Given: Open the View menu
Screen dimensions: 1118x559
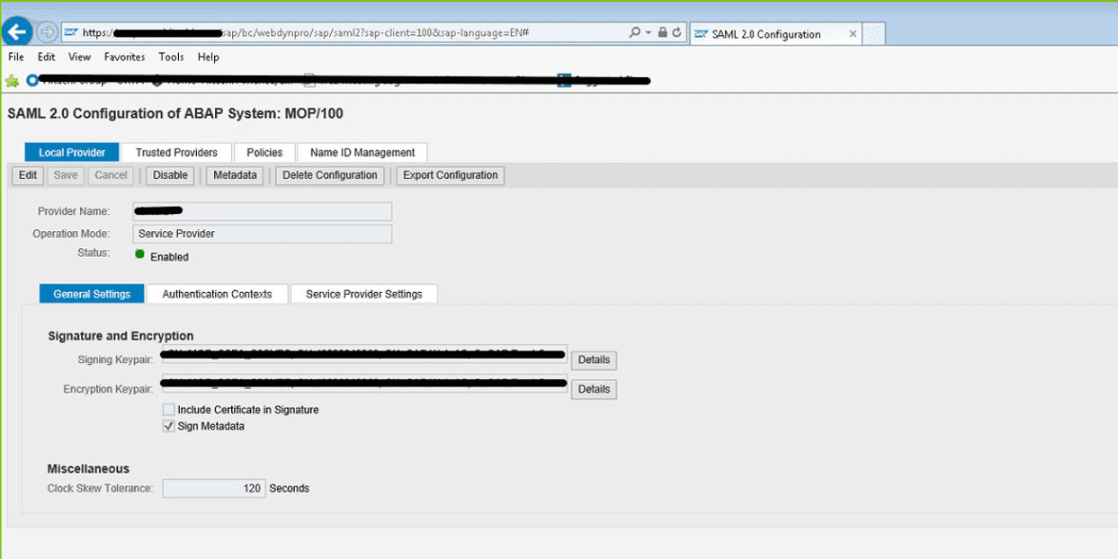Looking at the screenshot, I should point(80,57).
